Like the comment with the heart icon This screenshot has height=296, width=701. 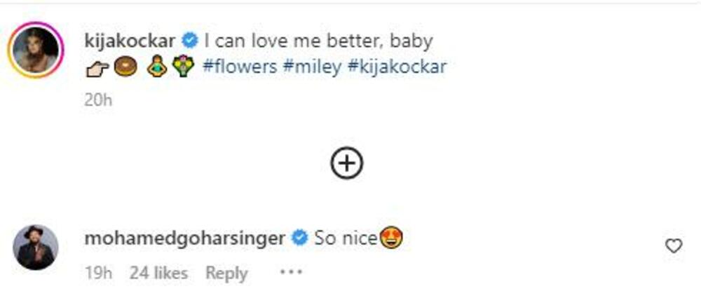[674, 245]
